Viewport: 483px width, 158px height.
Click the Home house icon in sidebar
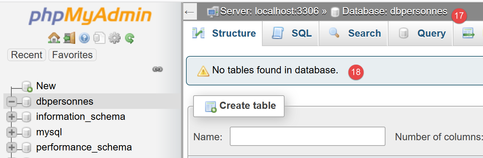[x=54, y=38]
